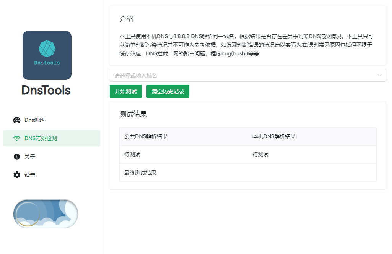
Task: Open the 设置 page from the sidebar
Action: [29, 175]
